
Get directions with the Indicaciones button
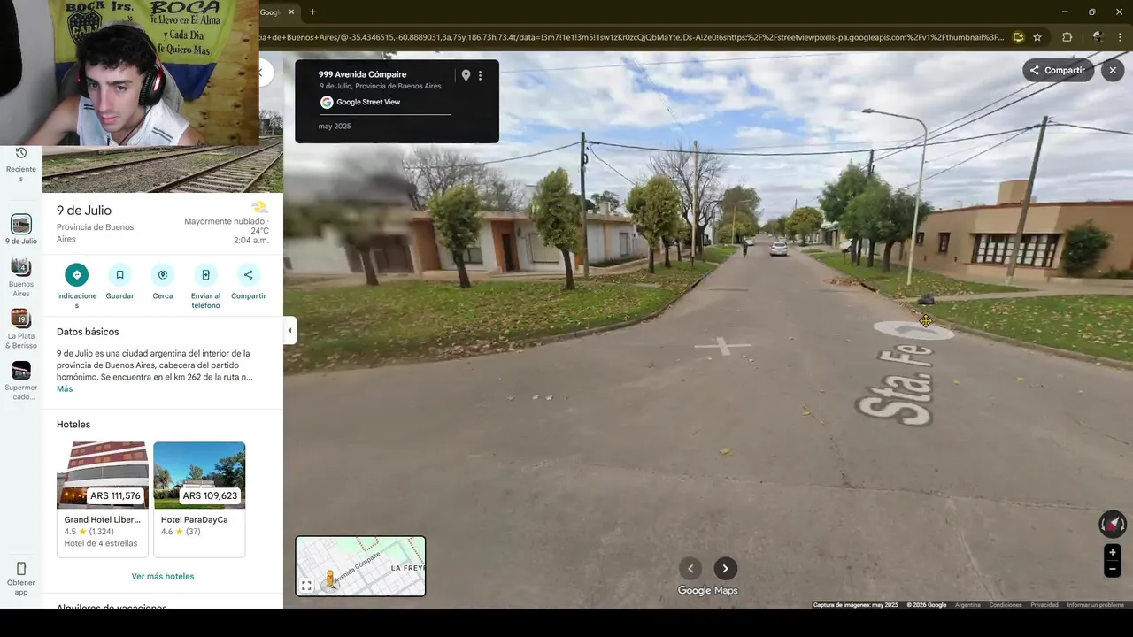77,275
